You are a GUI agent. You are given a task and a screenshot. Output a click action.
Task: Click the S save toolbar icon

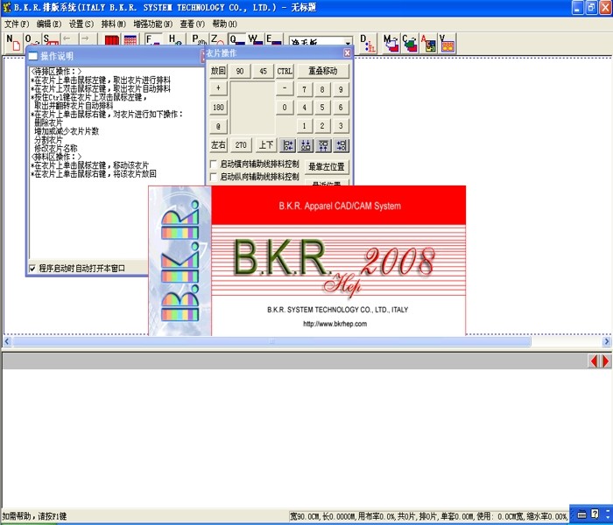51,40
